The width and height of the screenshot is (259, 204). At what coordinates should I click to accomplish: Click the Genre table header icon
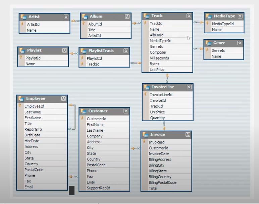tap(208, 43)
